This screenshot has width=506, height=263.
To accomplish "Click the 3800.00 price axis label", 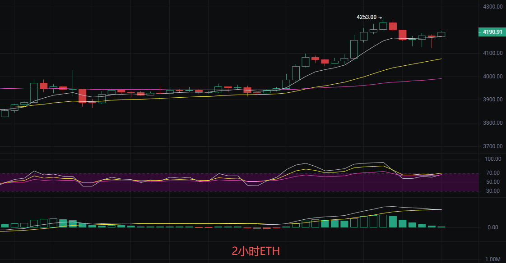I will tap(493, 123).
